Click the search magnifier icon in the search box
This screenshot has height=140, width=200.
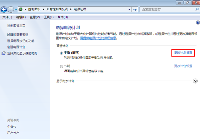coord(195,10)
